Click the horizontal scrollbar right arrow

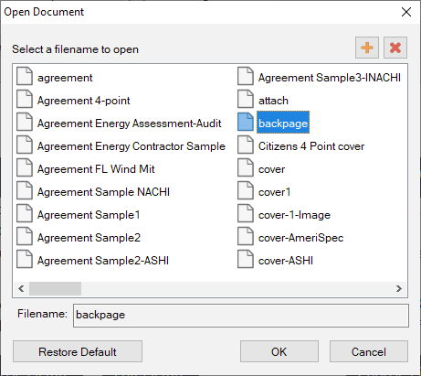pos(399,288)
